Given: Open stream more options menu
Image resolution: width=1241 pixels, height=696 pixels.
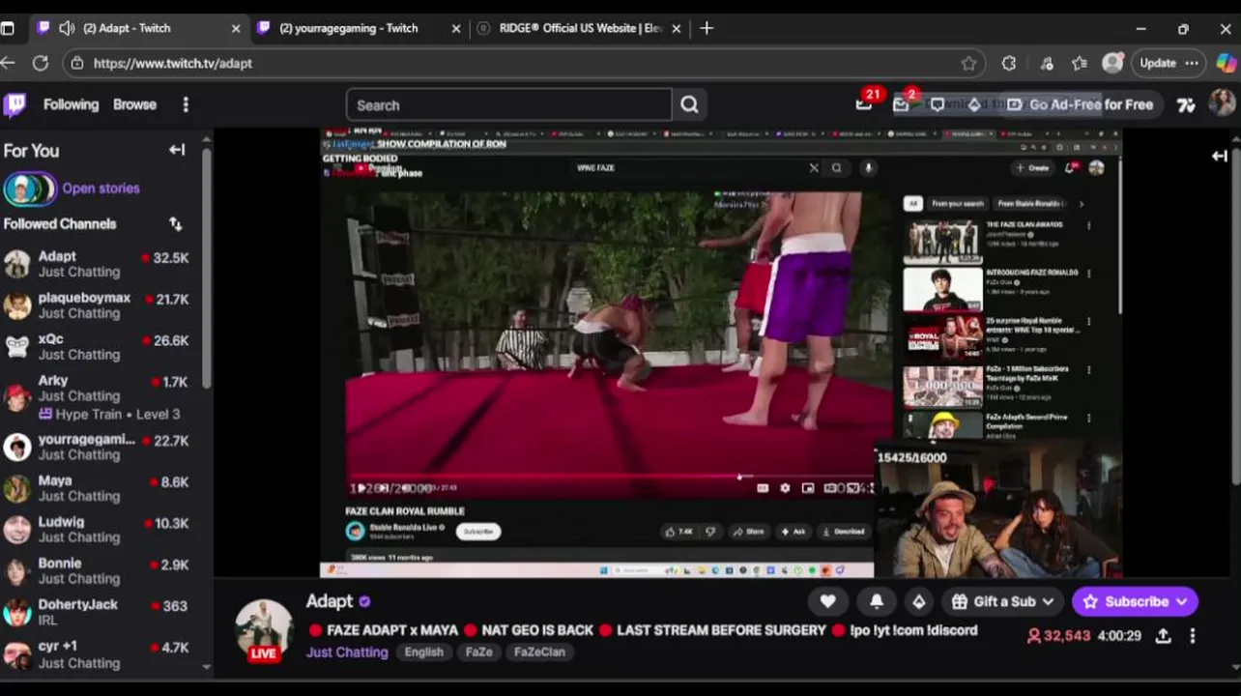Looking at the screenshot, I should [x=1193, y=635].
